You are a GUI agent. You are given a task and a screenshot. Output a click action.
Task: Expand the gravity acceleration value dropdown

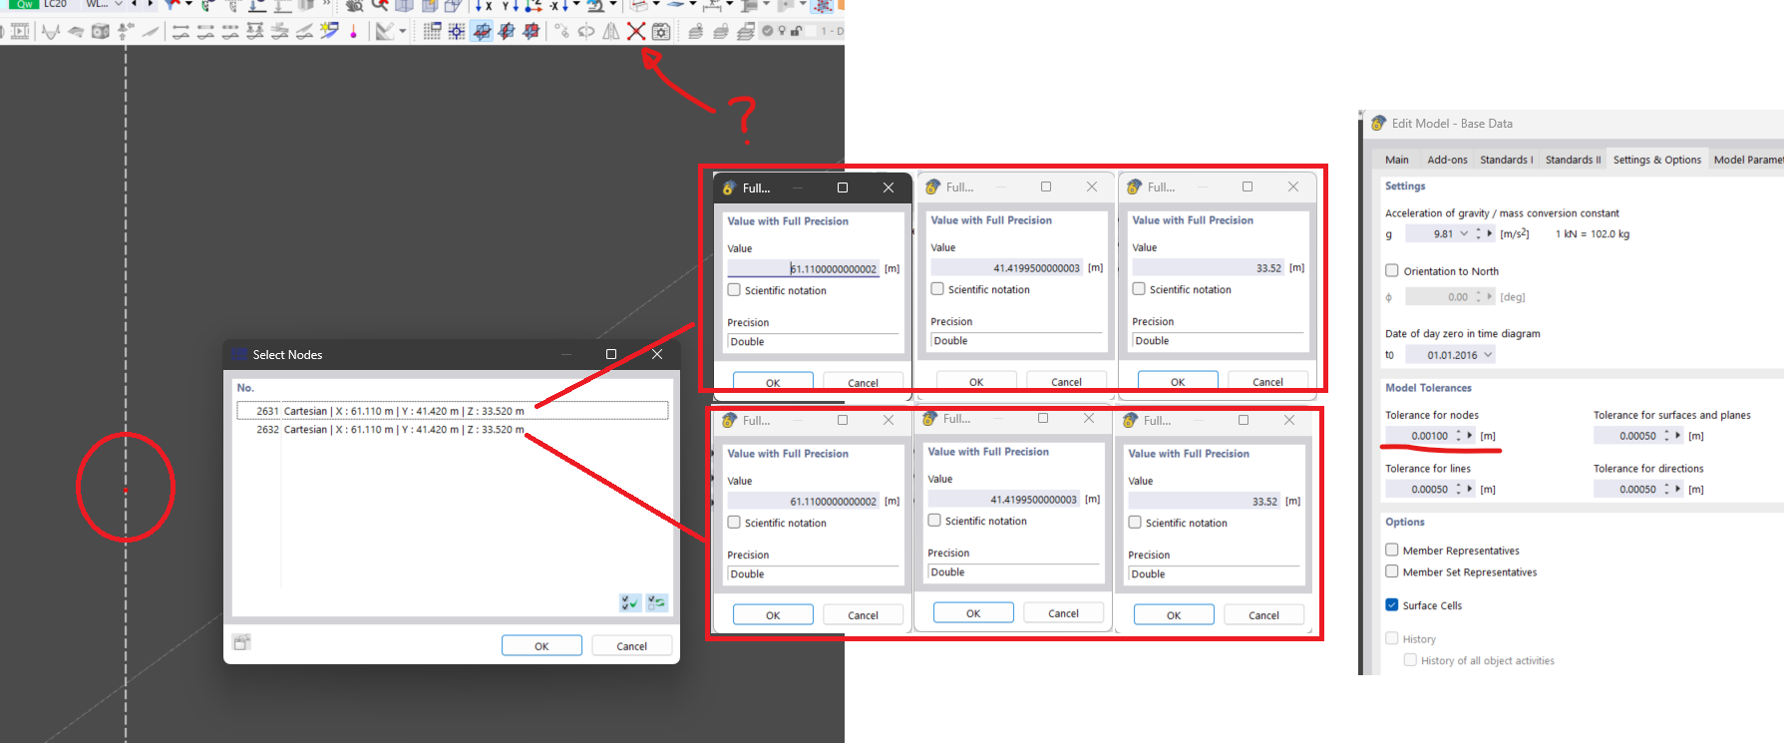(1464, 234)
